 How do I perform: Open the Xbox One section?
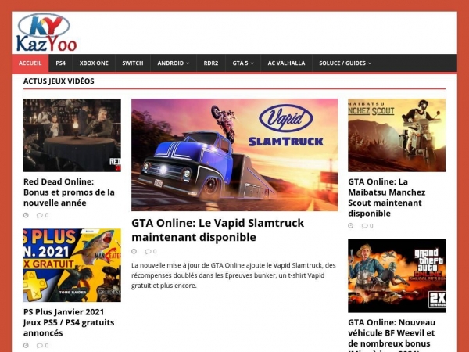coord(94,63)
